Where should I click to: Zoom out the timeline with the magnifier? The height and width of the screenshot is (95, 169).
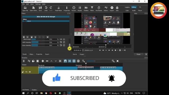(83, 61)
